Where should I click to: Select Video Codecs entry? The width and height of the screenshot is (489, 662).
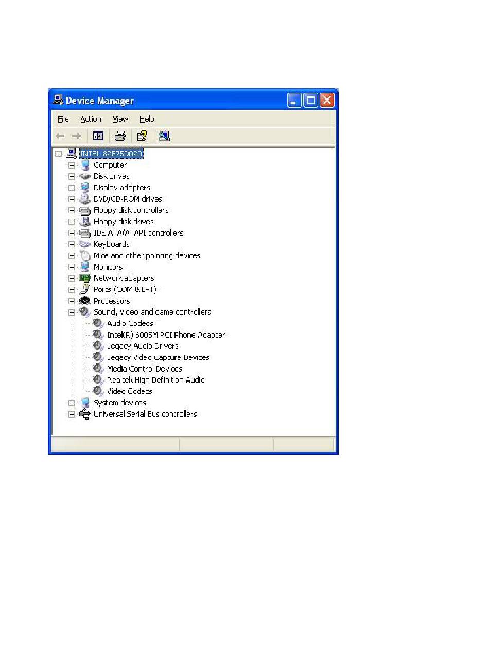point(129,392)
